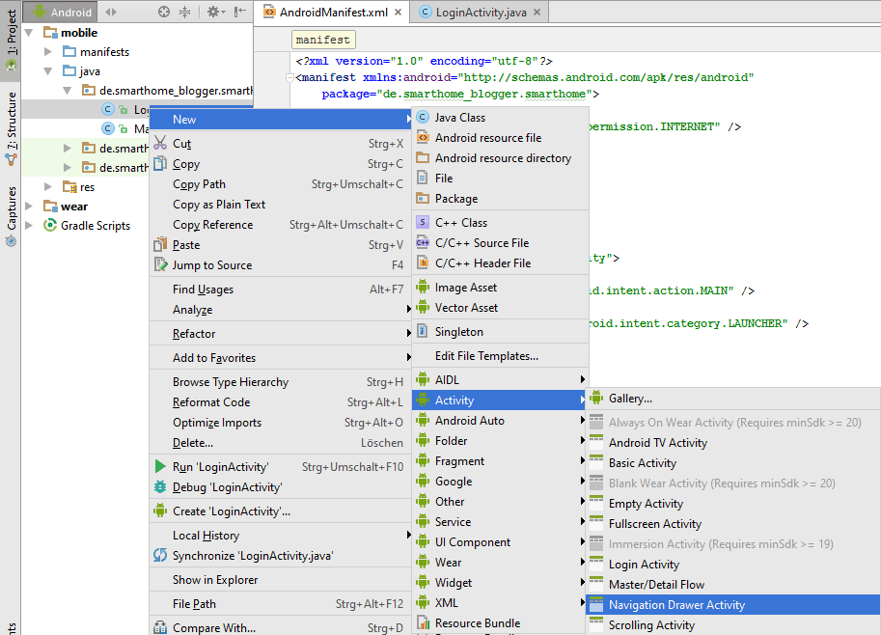Click the Java Class icon

423,117
